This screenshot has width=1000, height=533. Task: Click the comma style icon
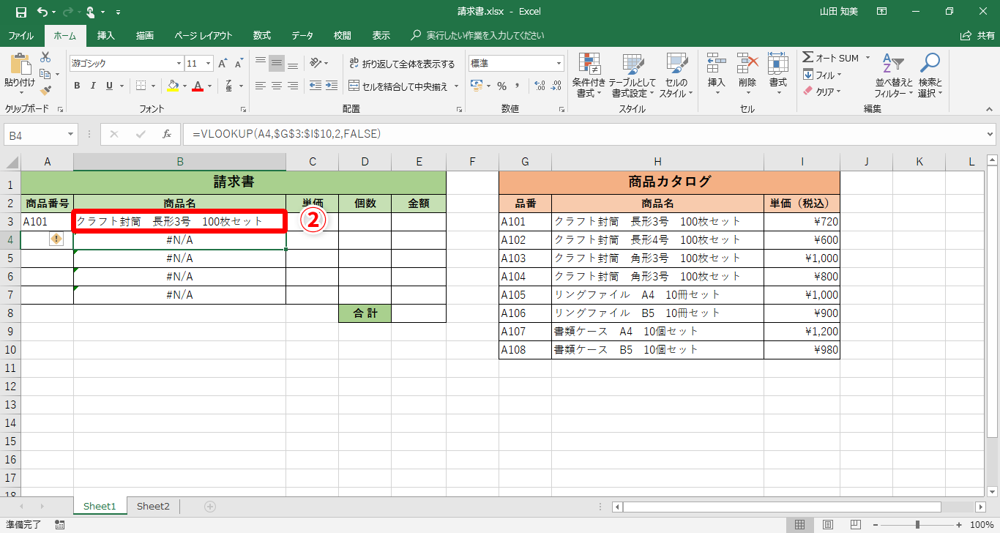pyautogui.click(x=518, y=86)
